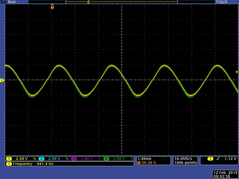The image size is (239, 179).
Task: Click the channel 4 green badge
Action: click(x=106, y=158)
